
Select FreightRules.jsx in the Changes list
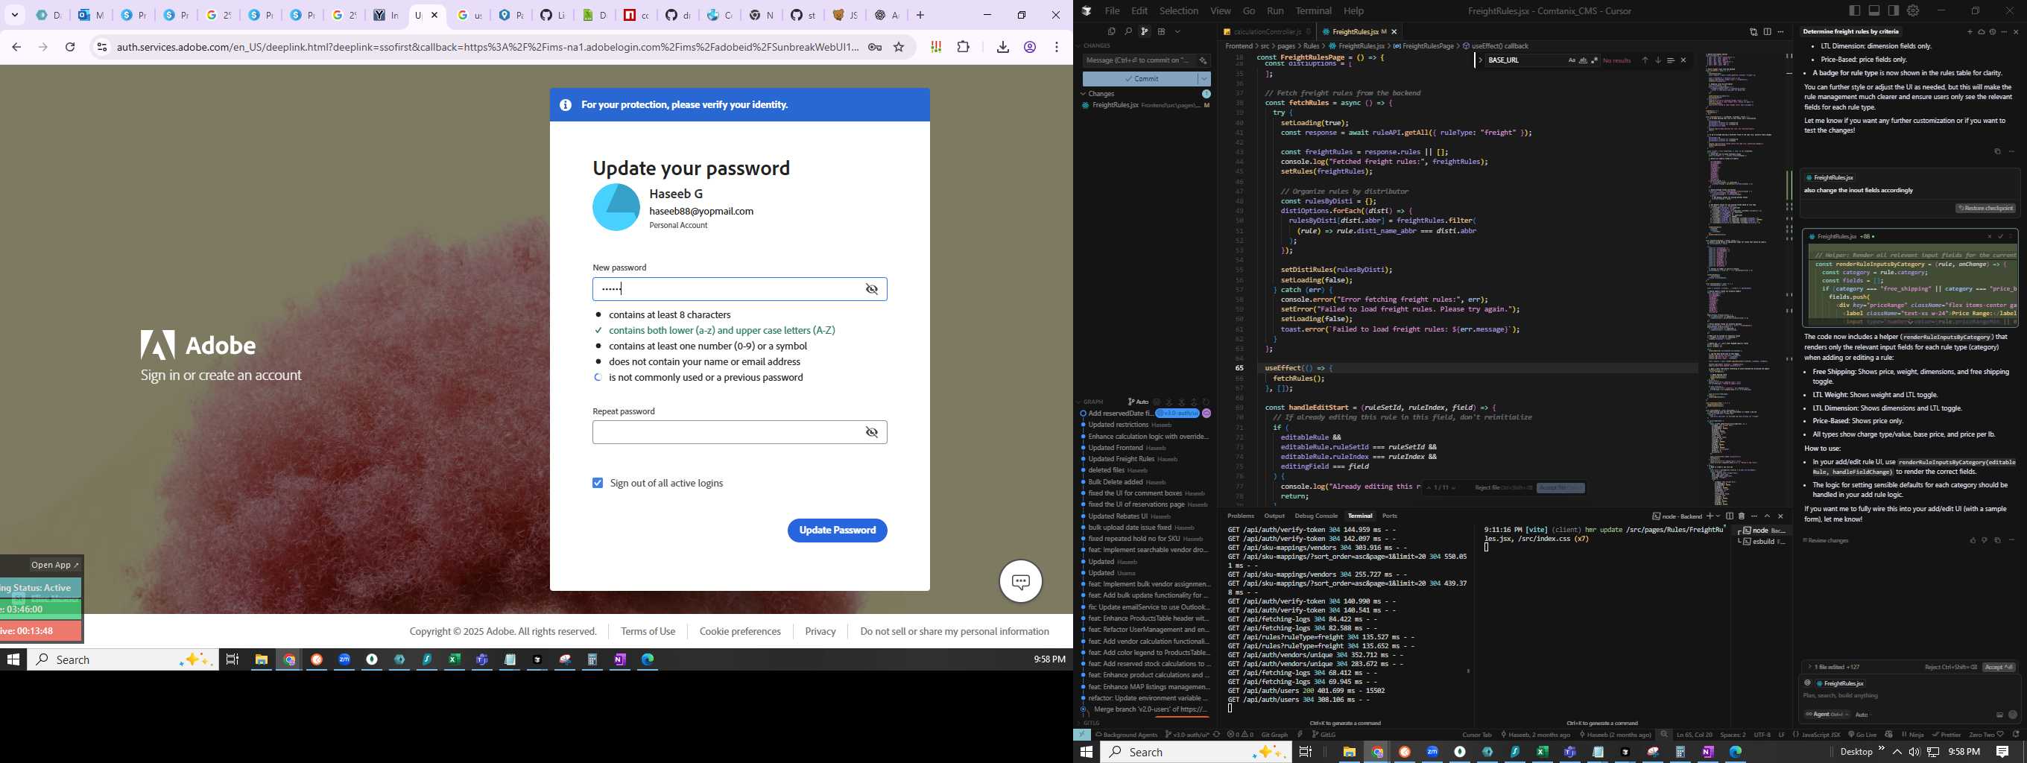[1145, 104]
